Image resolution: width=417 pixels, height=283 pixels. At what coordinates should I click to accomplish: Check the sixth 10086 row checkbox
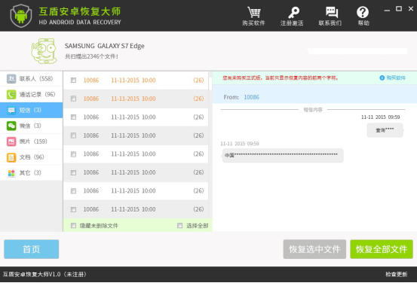[73, 172]
